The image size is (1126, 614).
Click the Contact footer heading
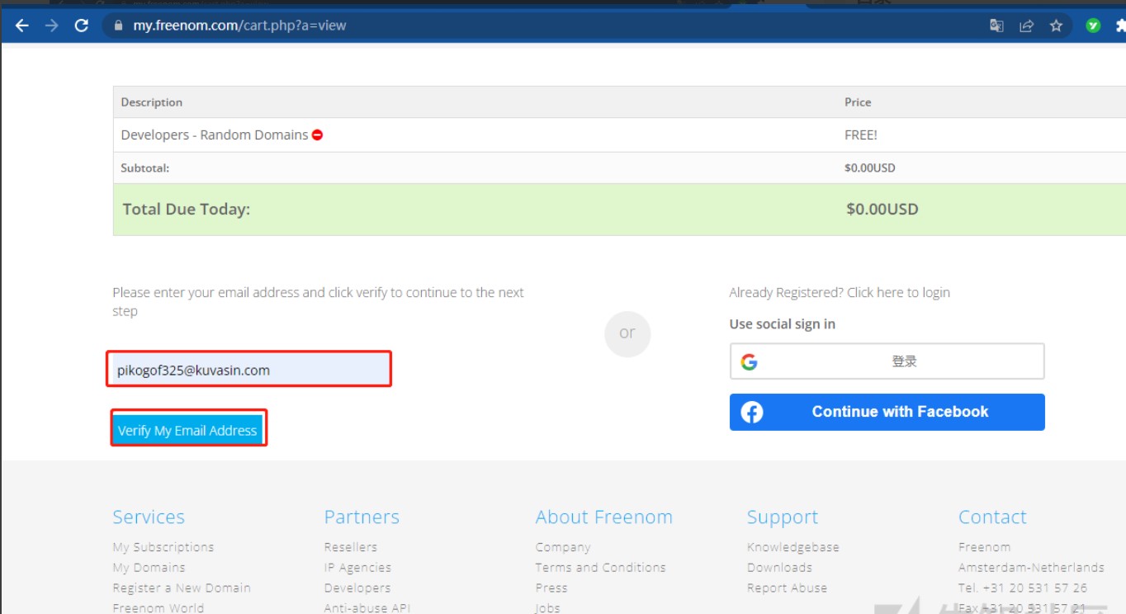992,517
